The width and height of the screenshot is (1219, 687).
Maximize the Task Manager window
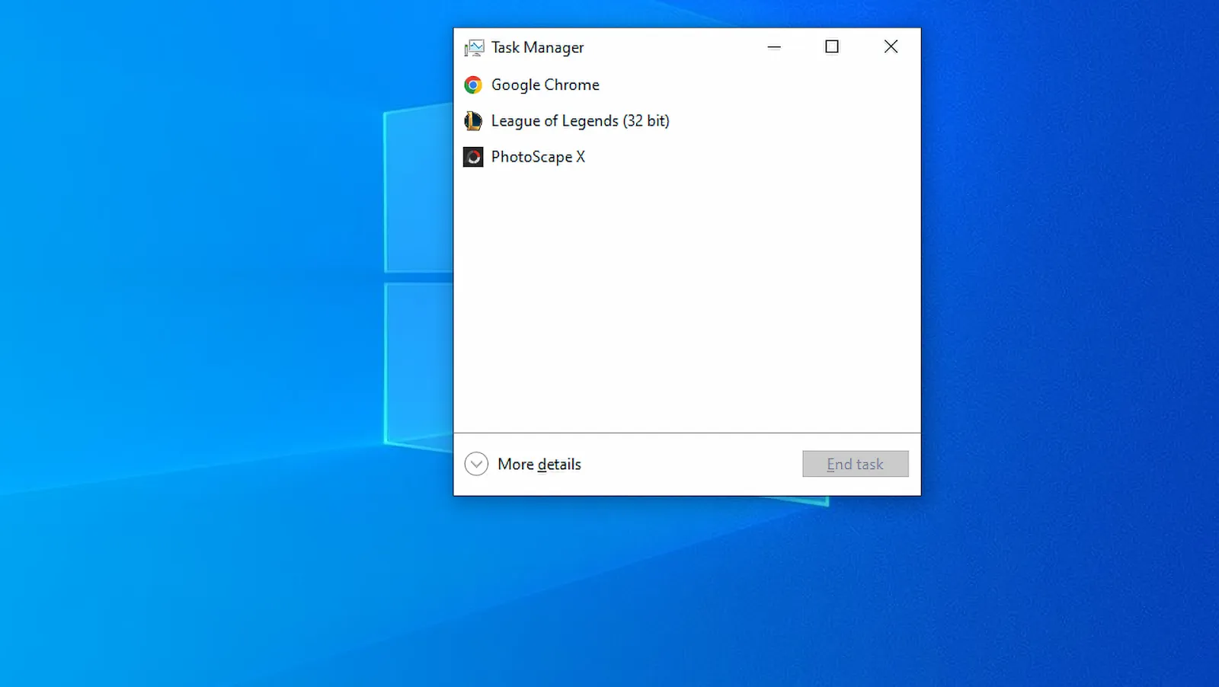[x=832, y=47]
